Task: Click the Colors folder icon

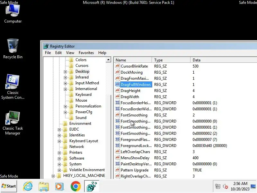Action: click(x=71, y=60)
